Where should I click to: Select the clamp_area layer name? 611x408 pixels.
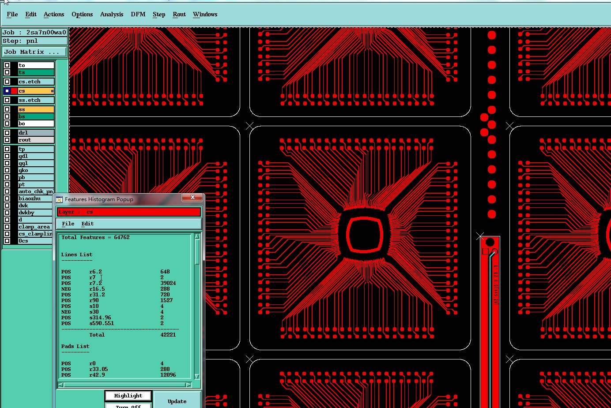(x=36, y=227)
